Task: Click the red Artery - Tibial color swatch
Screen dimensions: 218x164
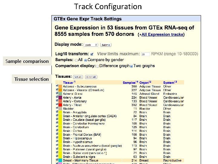Action: point(60,105)
